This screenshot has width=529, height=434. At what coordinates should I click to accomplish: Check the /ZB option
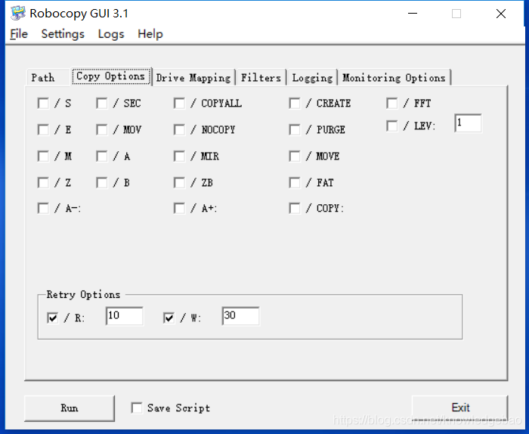(179, 183)
